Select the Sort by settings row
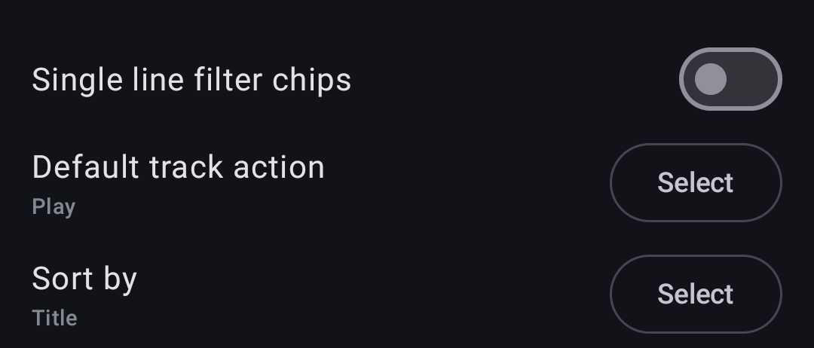Image resolution: width=814 pixels, height=348 pixels. click(x=407, y=294)
